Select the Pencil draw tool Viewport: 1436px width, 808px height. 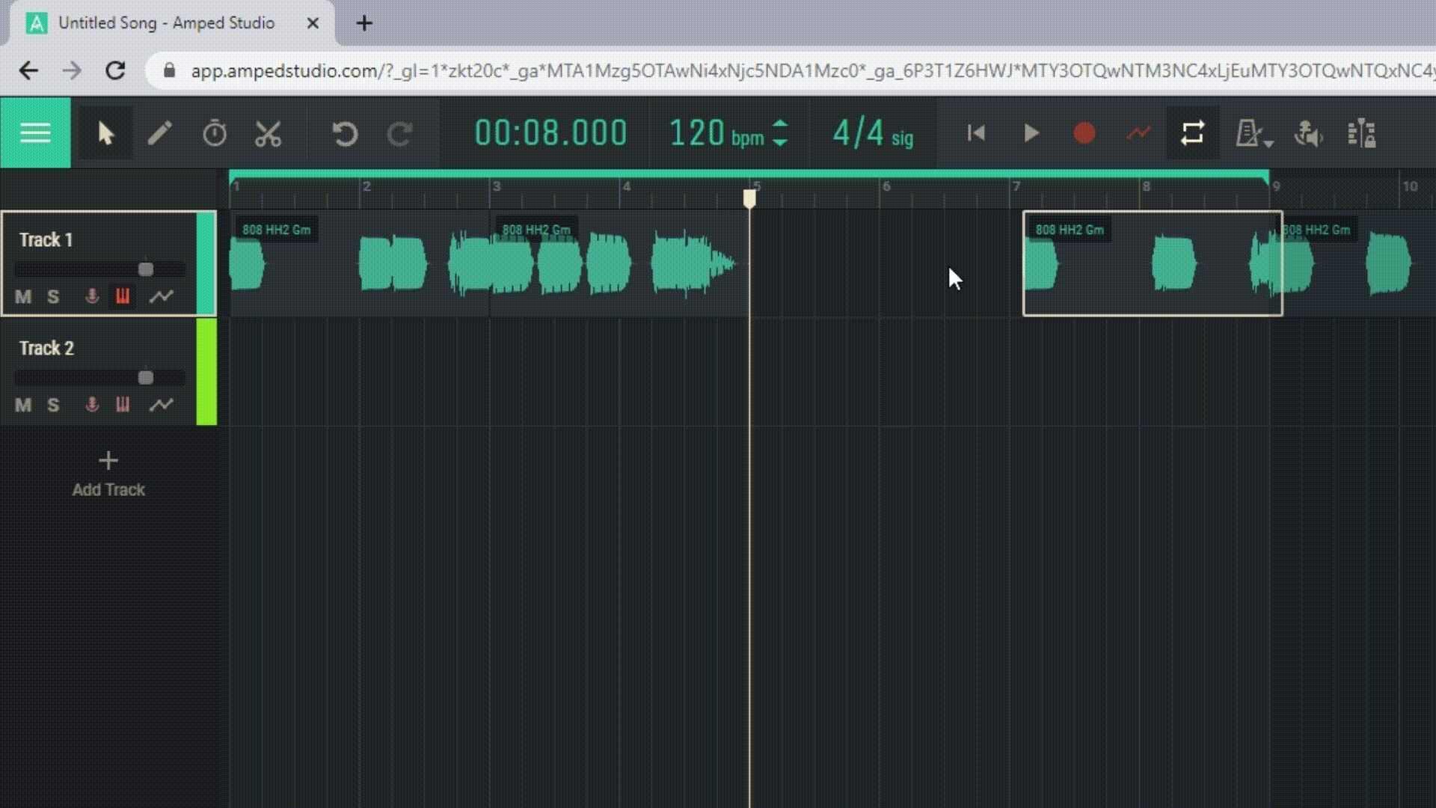(161, 132)
